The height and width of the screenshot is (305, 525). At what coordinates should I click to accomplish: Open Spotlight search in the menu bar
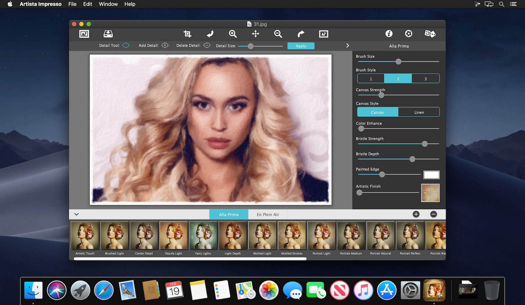pos(501,4)
